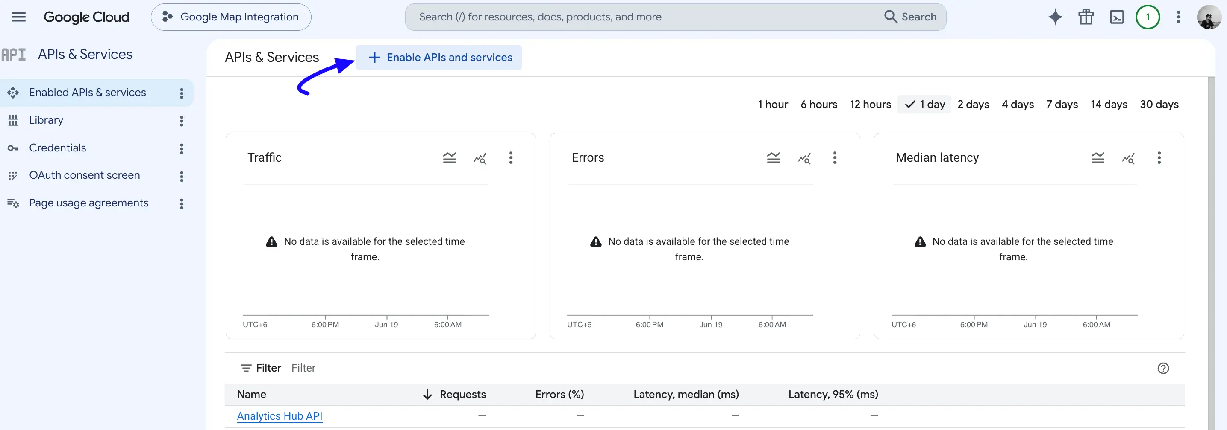Select the 12 hours time range
This screenshot has height=430, width=1227.
(870, 104)
